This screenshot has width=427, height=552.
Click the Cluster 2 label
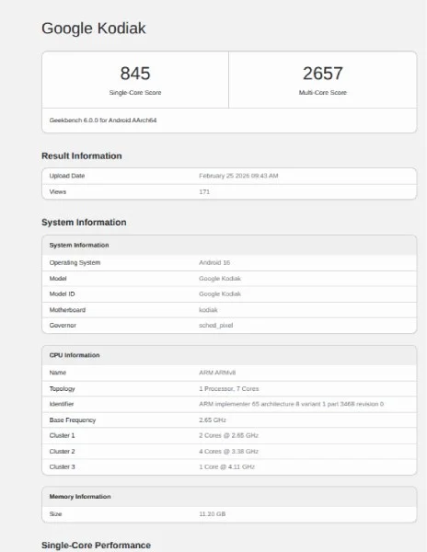(62, 452)
